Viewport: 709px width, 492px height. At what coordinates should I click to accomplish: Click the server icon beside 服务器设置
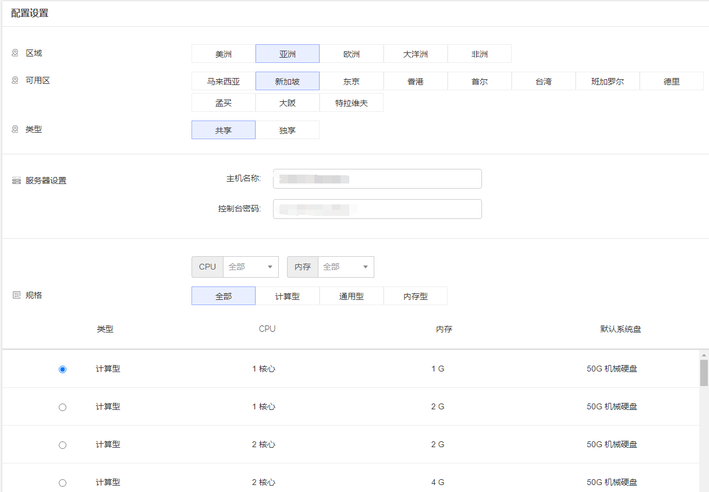tap(16, 180)
